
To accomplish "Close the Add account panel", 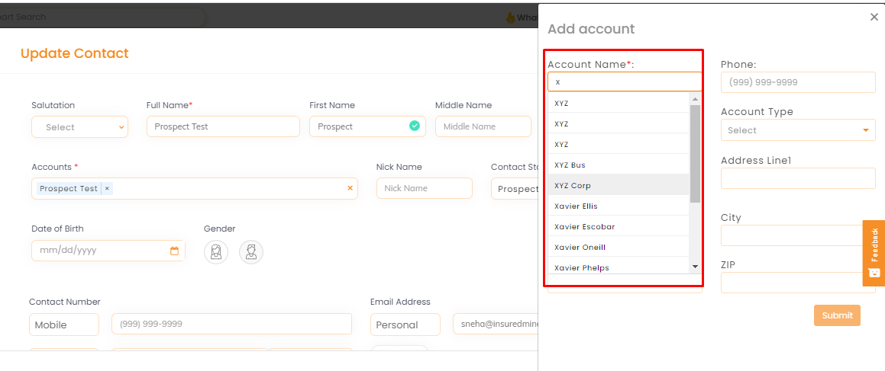I will [x=874, y=17].
